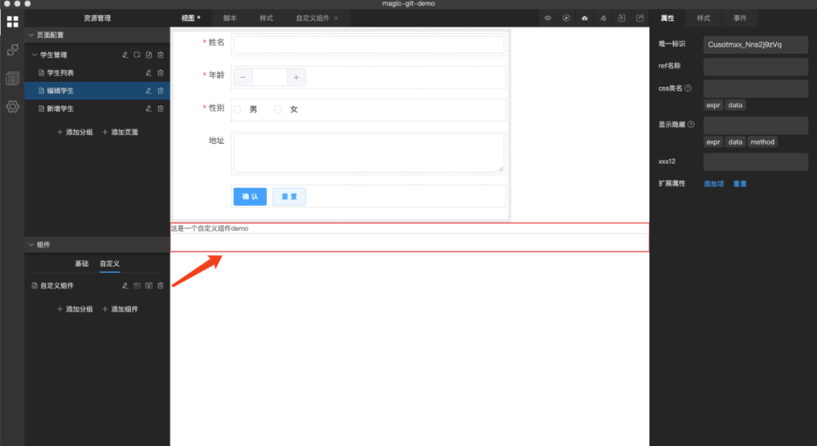Switch to the 属性 properties tab
Image resolution: width=817 pixels, height=446 pixels.
[x=667, y=18]
